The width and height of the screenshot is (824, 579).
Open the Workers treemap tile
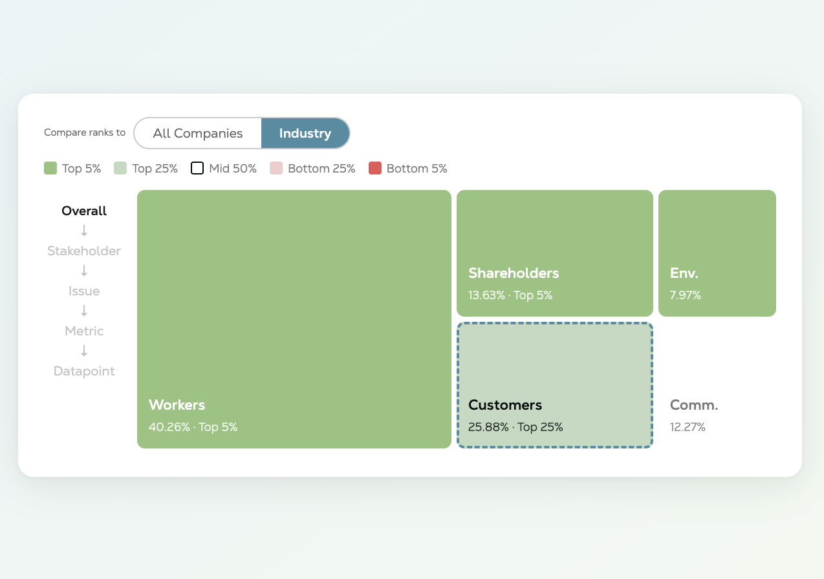294,319
